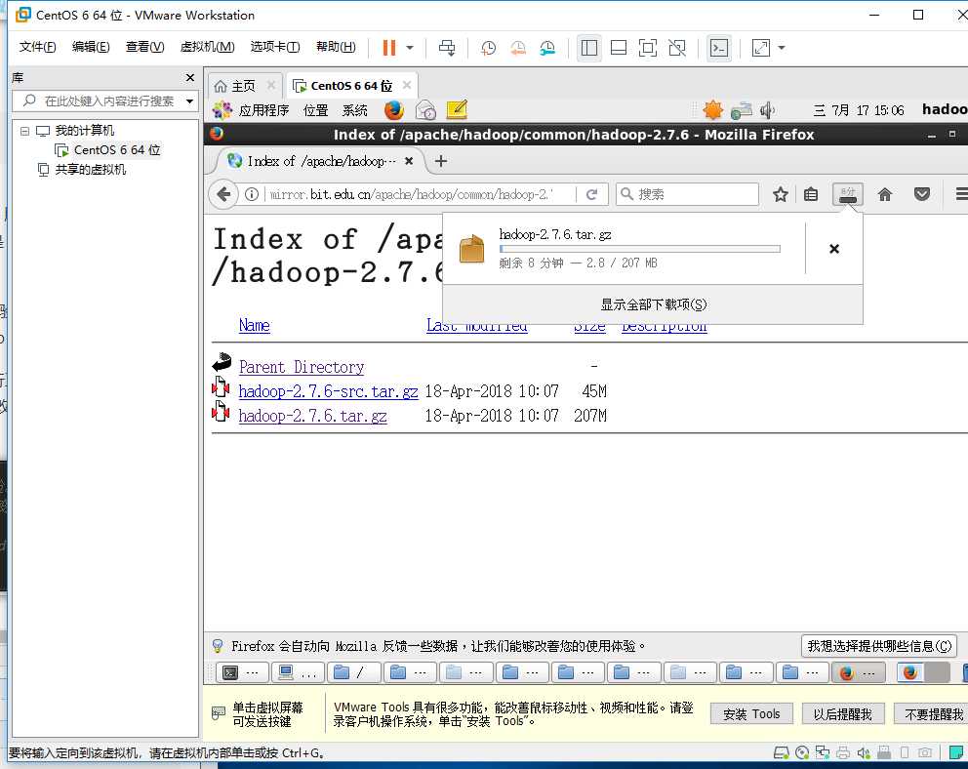Toggle the library sidebar view icon
The width and height of the screenshot is (968, 769).
(x=589, y=48)
